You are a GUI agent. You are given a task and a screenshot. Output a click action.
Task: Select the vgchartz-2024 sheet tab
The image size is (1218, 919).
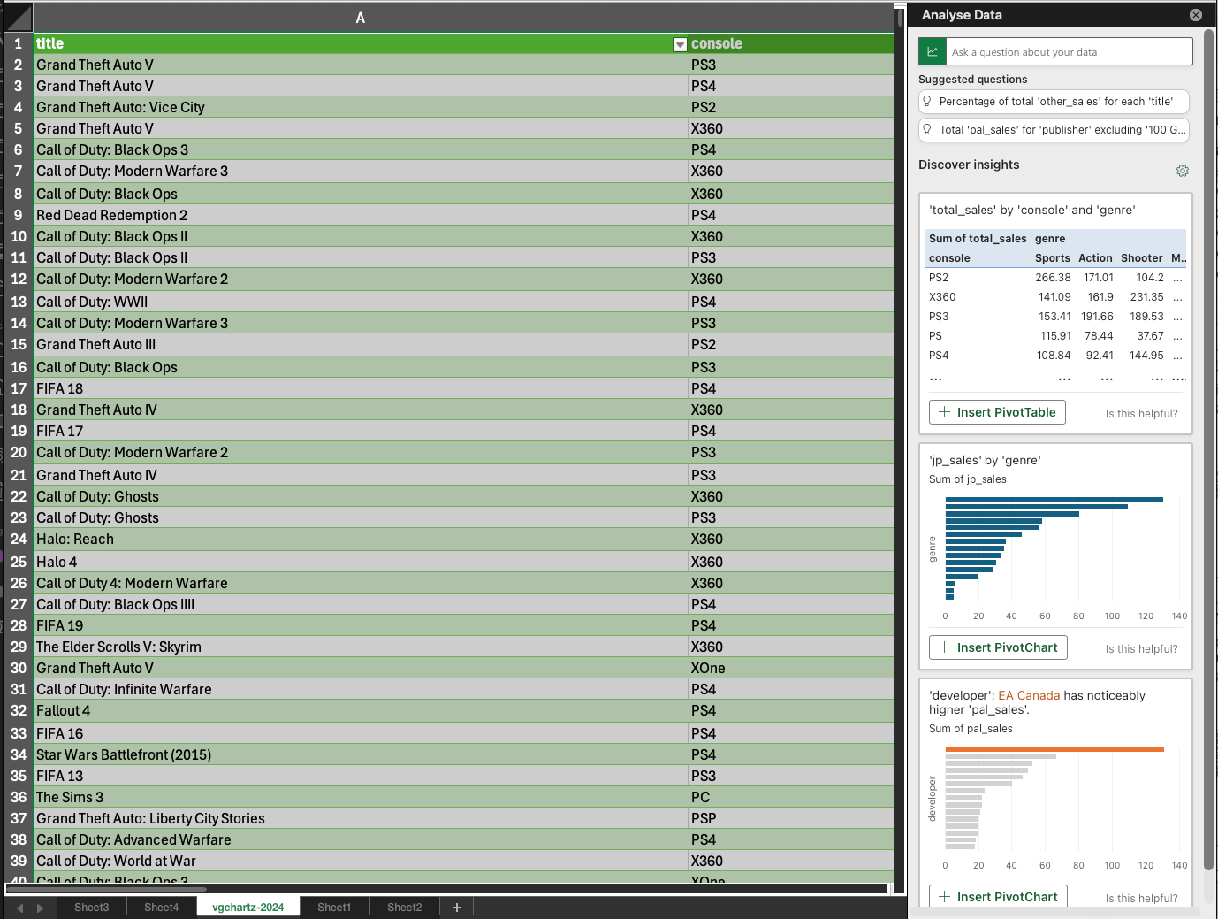(x=248, y=908)
